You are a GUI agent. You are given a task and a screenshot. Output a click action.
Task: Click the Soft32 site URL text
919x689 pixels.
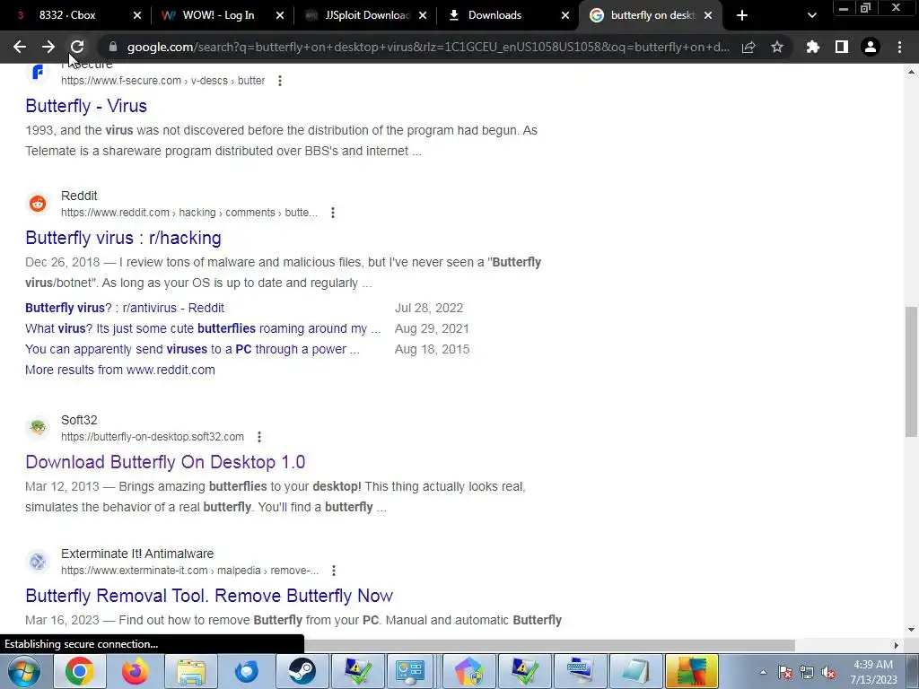click(x=153, y=437)
